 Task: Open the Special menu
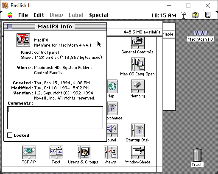(99, 15)
